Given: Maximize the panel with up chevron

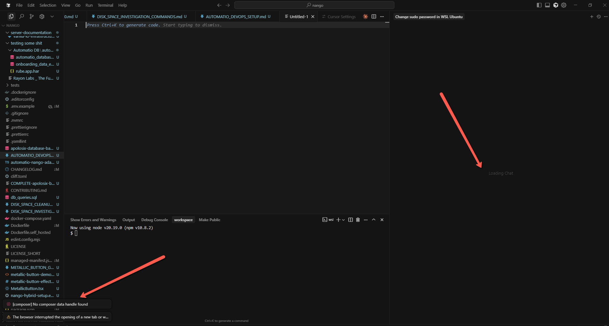Looking at the screenshot, I should pos(374,220).
